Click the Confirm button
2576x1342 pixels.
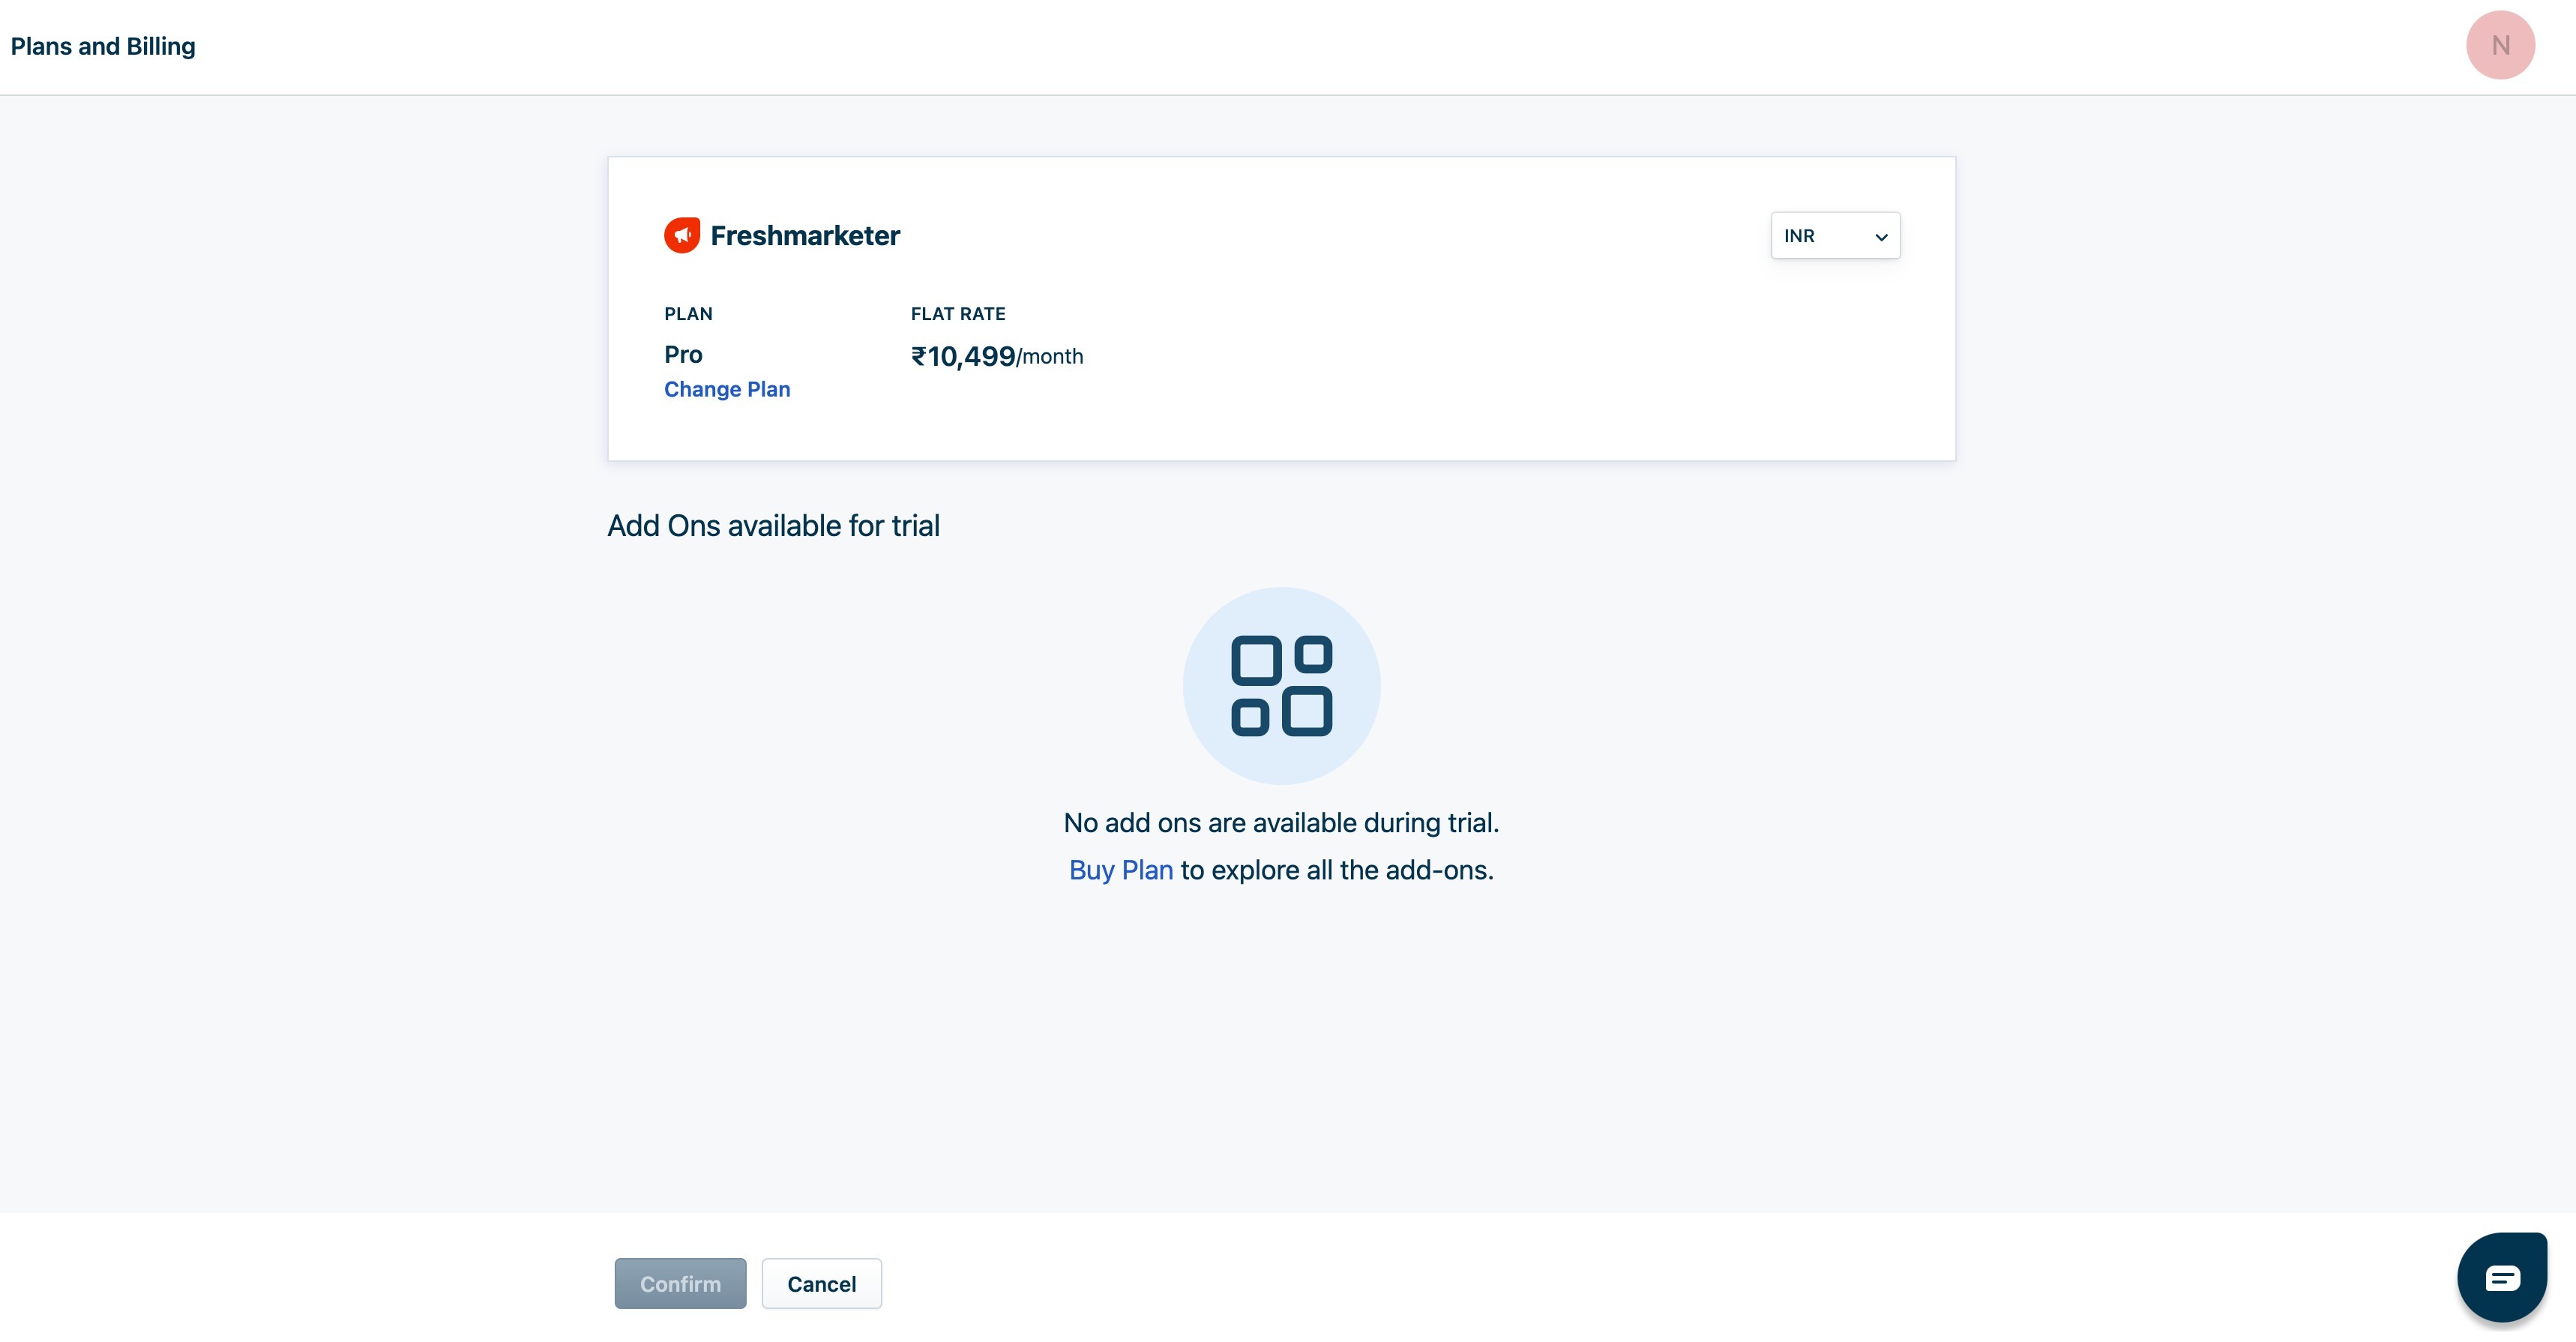coord(680,1283)
